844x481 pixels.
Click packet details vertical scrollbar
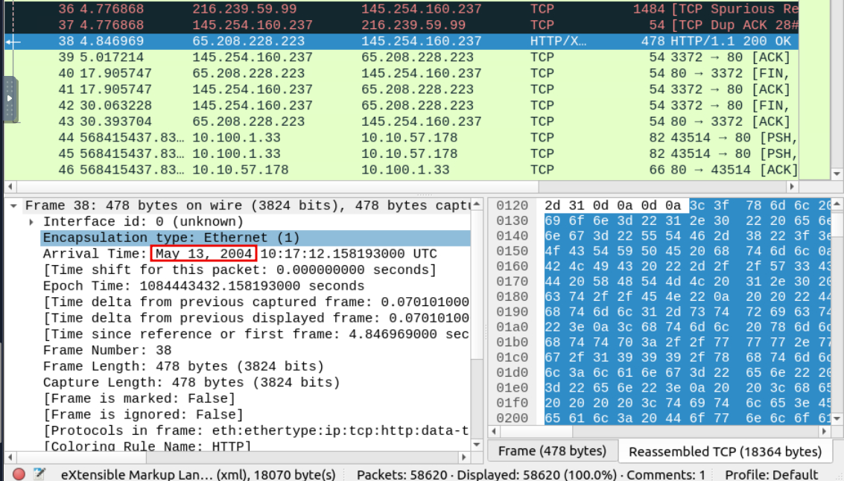click(x=477, y=298)
